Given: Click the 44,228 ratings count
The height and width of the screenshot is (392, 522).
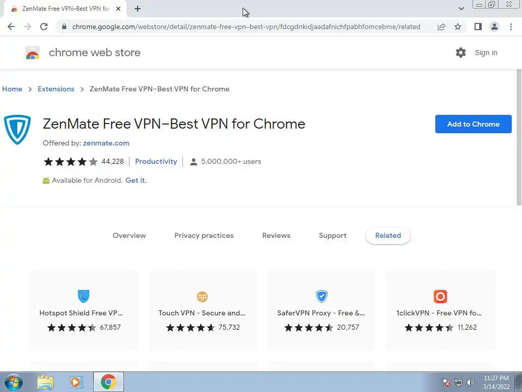Looking at the screenshot, I should point(113,162).
